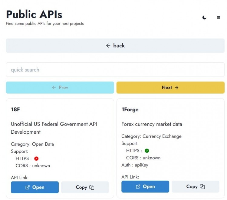Image resolution: width=227 pixels, height=200 pixels.
Task: Click the clipboard icon in 18F Copy button
Action: pos(92,187)
